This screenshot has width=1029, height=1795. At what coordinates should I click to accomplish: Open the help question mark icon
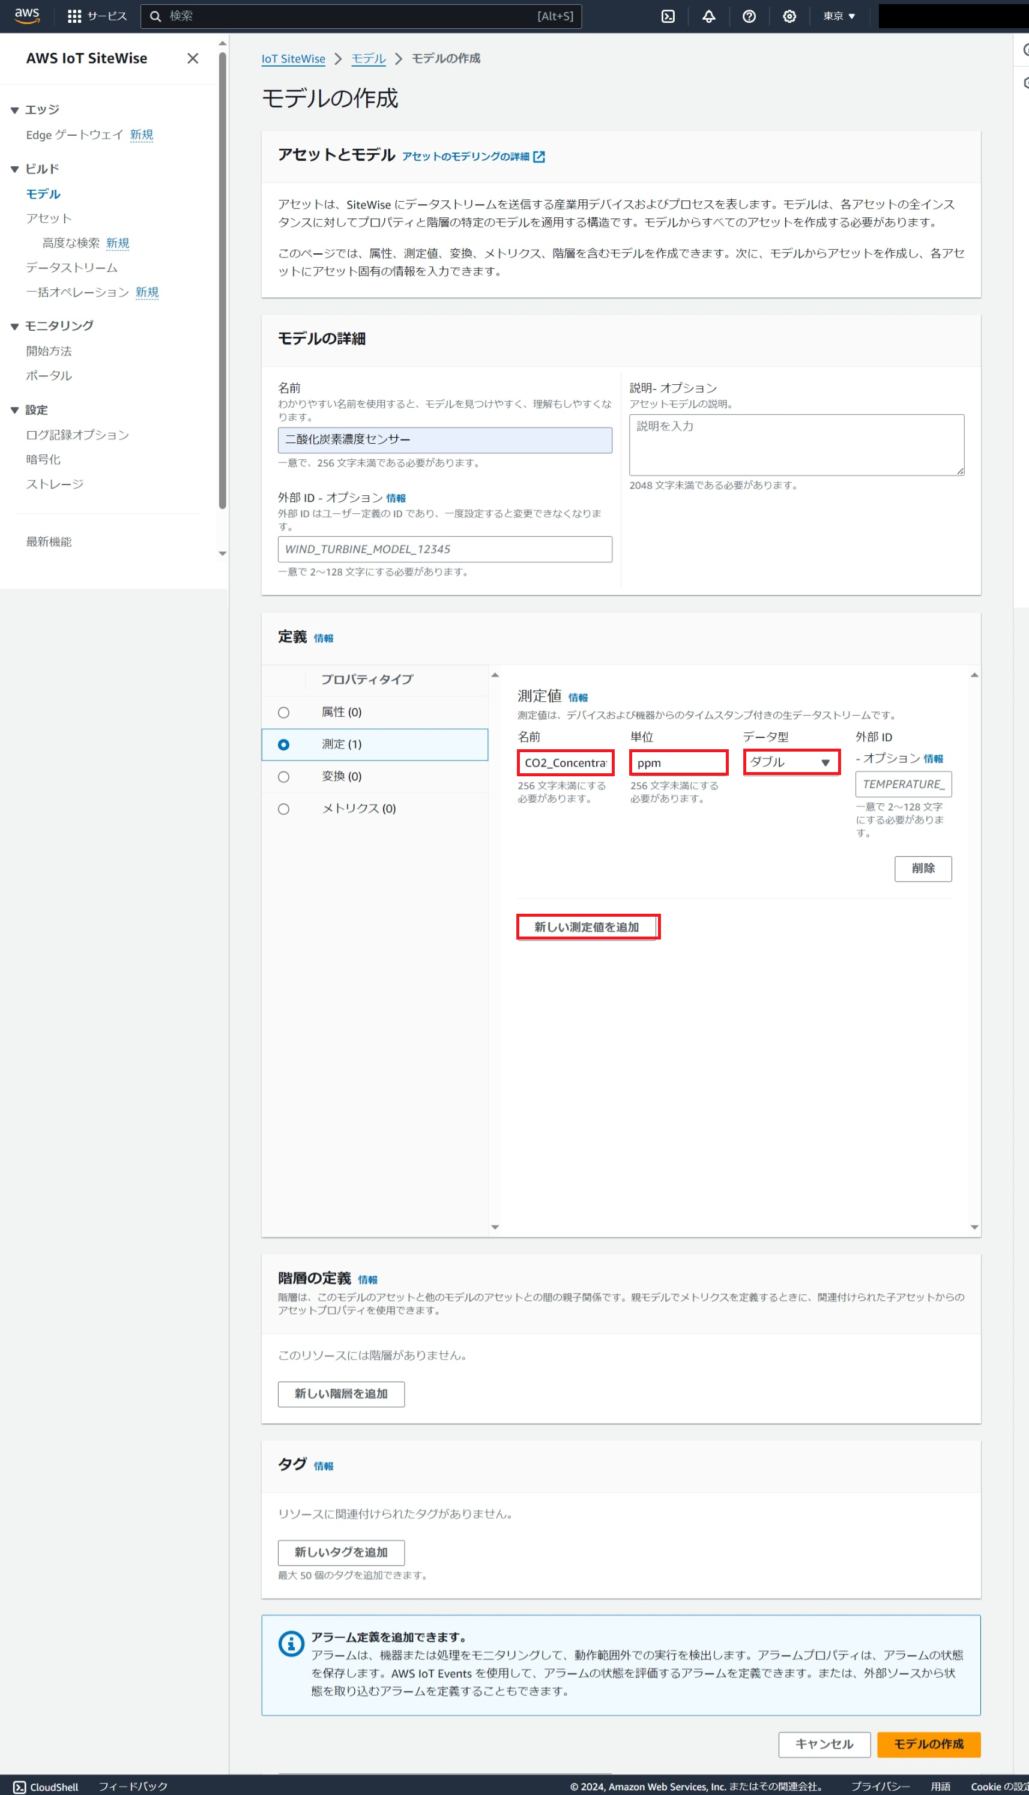[749, 16]
